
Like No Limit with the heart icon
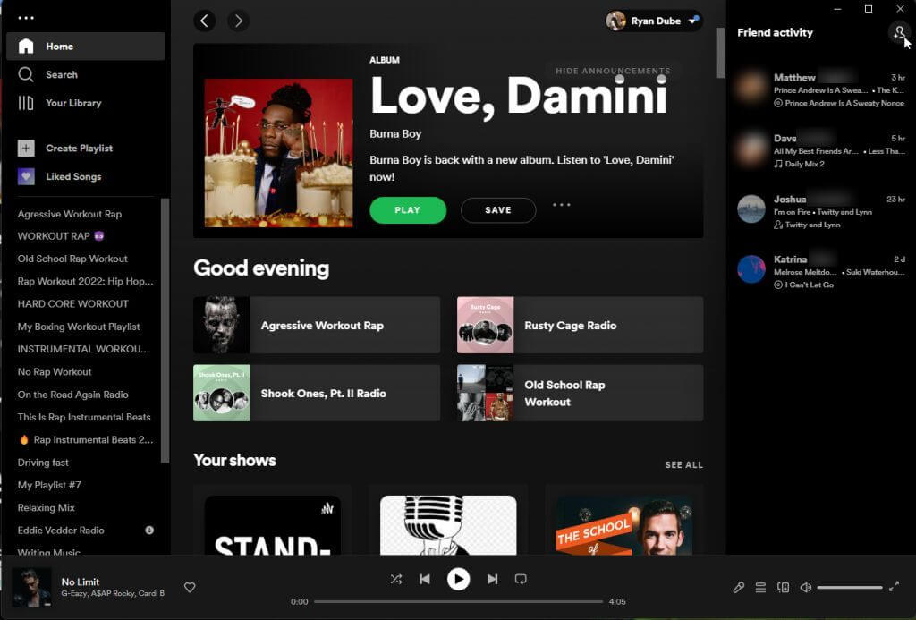(x=190, y=588)
